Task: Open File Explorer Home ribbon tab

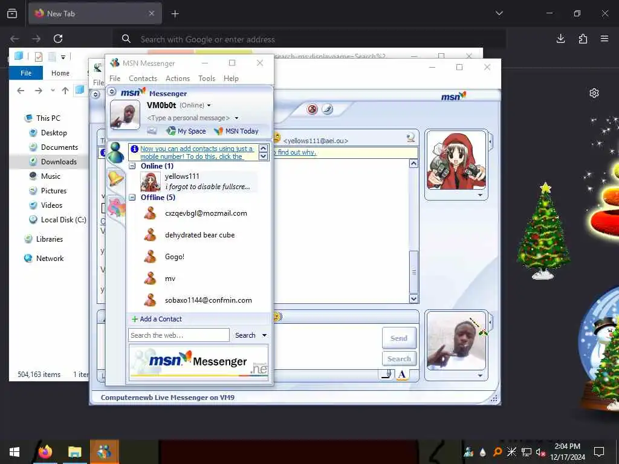Action: pyautogui.click(x=60, y=73)
